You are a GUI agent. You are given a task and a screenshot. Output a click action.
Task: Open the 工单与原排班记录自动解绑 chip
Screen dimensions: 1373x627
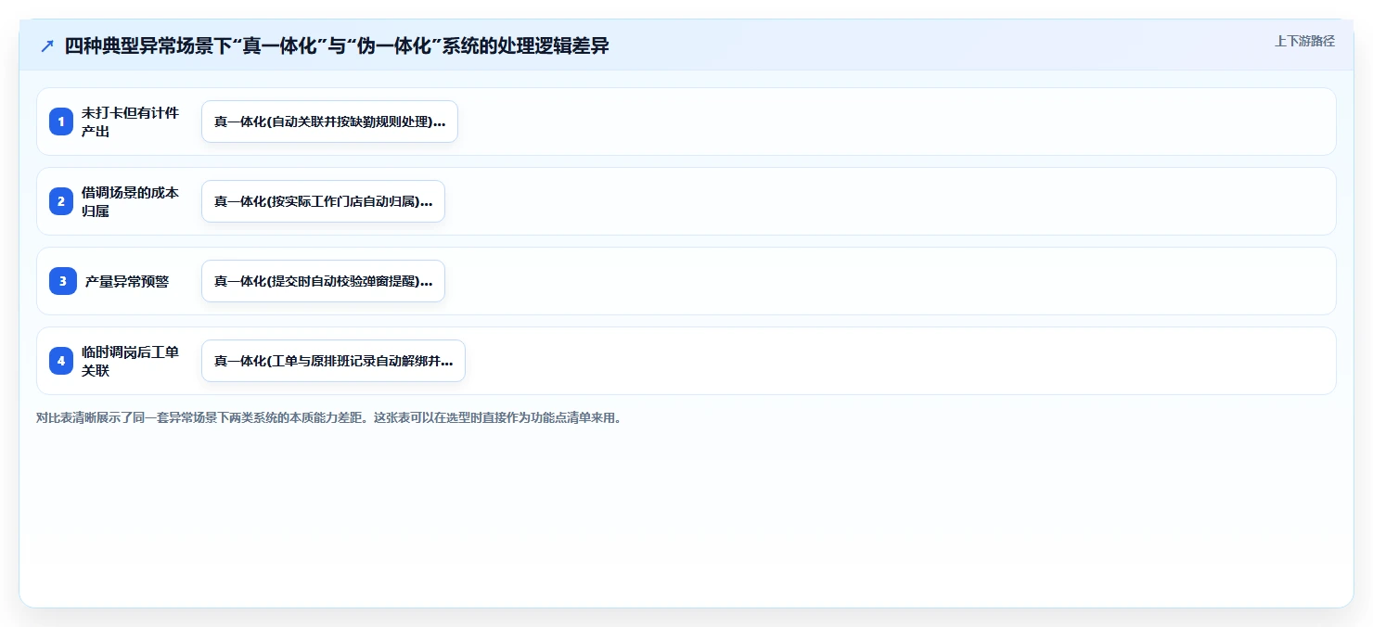tap(333, 361)
